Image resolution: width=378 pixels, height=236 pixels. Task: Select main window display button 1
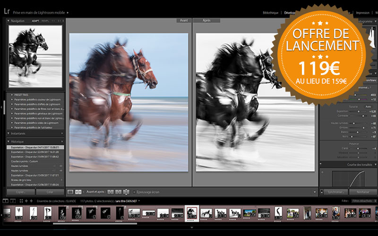click(x=5, y=201)
